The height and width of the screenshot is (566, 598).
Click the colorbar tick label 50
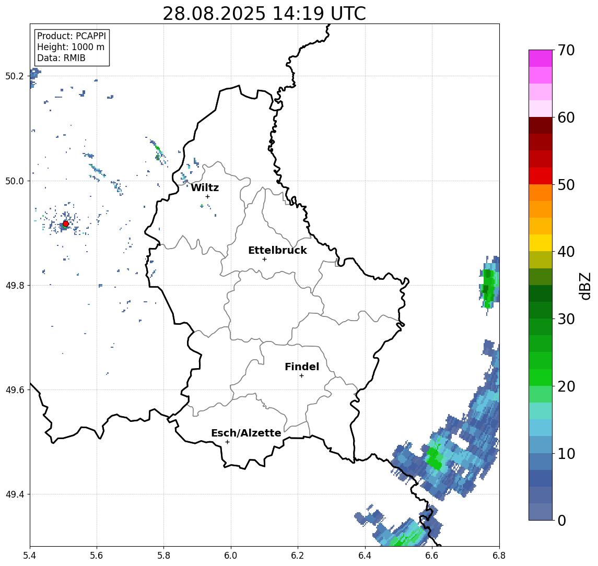click(566, 185)
